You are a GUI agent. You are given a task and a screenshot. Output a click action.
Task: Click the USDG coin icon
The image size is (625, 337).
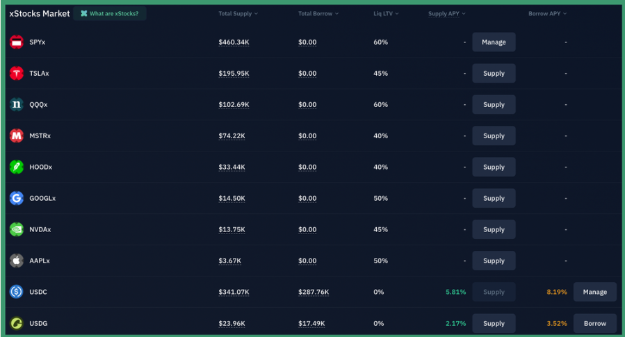17,324
